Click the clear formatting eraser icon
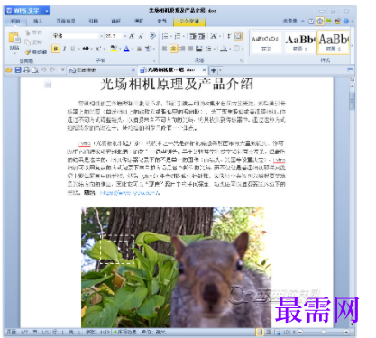 [152, 36]
